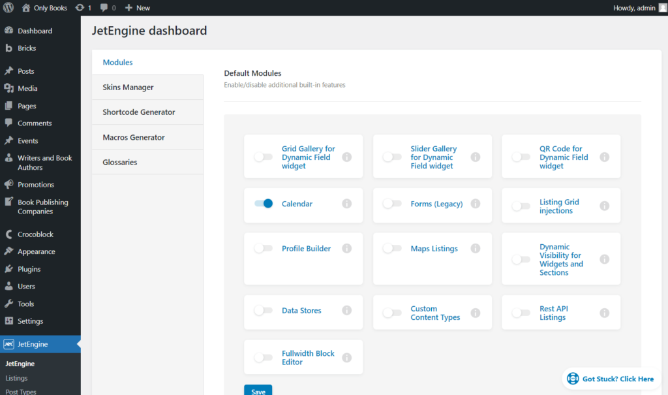Enable the Custom Content Types toggle
668x395 pixels.
tap(392, 313)
